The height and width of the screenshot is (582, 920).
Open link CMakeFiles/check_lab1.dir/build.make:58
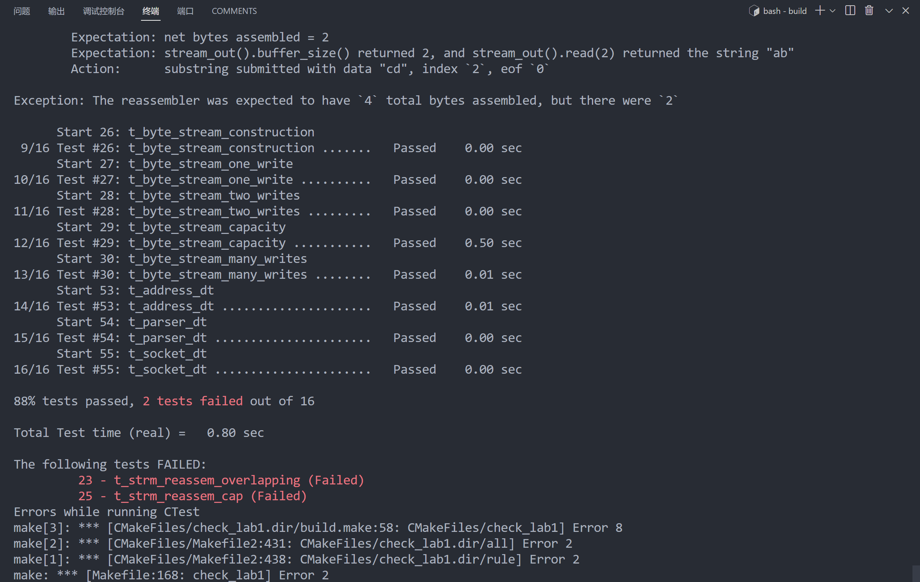tap(253, 527)
